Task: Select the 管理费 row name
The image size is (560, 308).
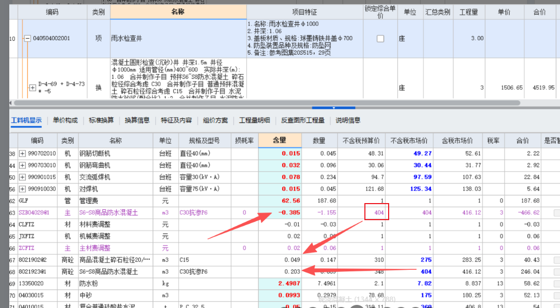Action: pos(116,201)
